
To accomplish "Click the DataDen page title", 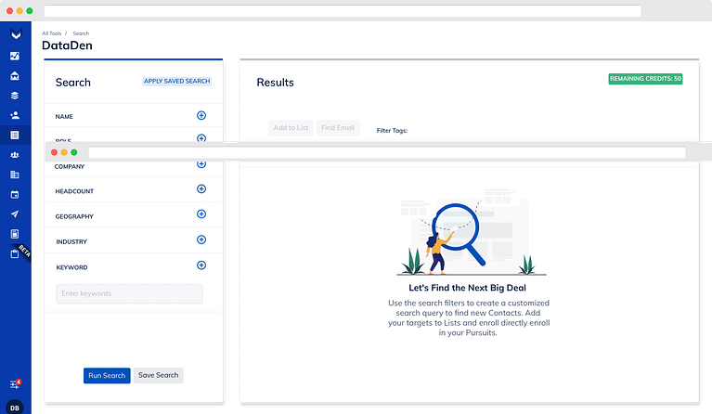I will (67, 45).
